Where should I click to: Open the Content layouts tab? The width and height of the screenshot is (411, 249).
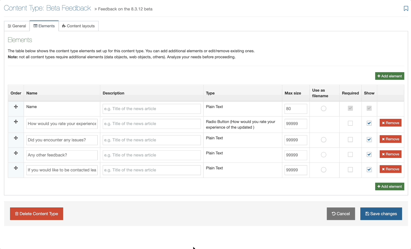[79, 26]
